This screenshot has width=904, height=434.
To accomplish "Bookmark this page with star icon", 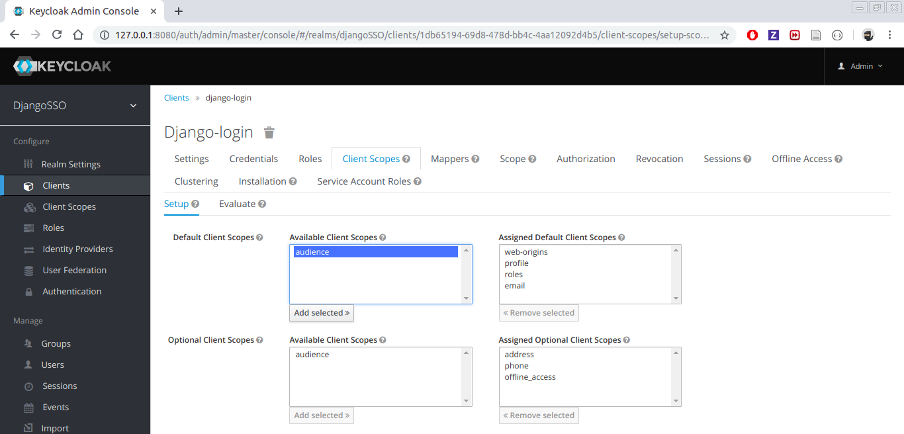I will click(x=725, y=35).
